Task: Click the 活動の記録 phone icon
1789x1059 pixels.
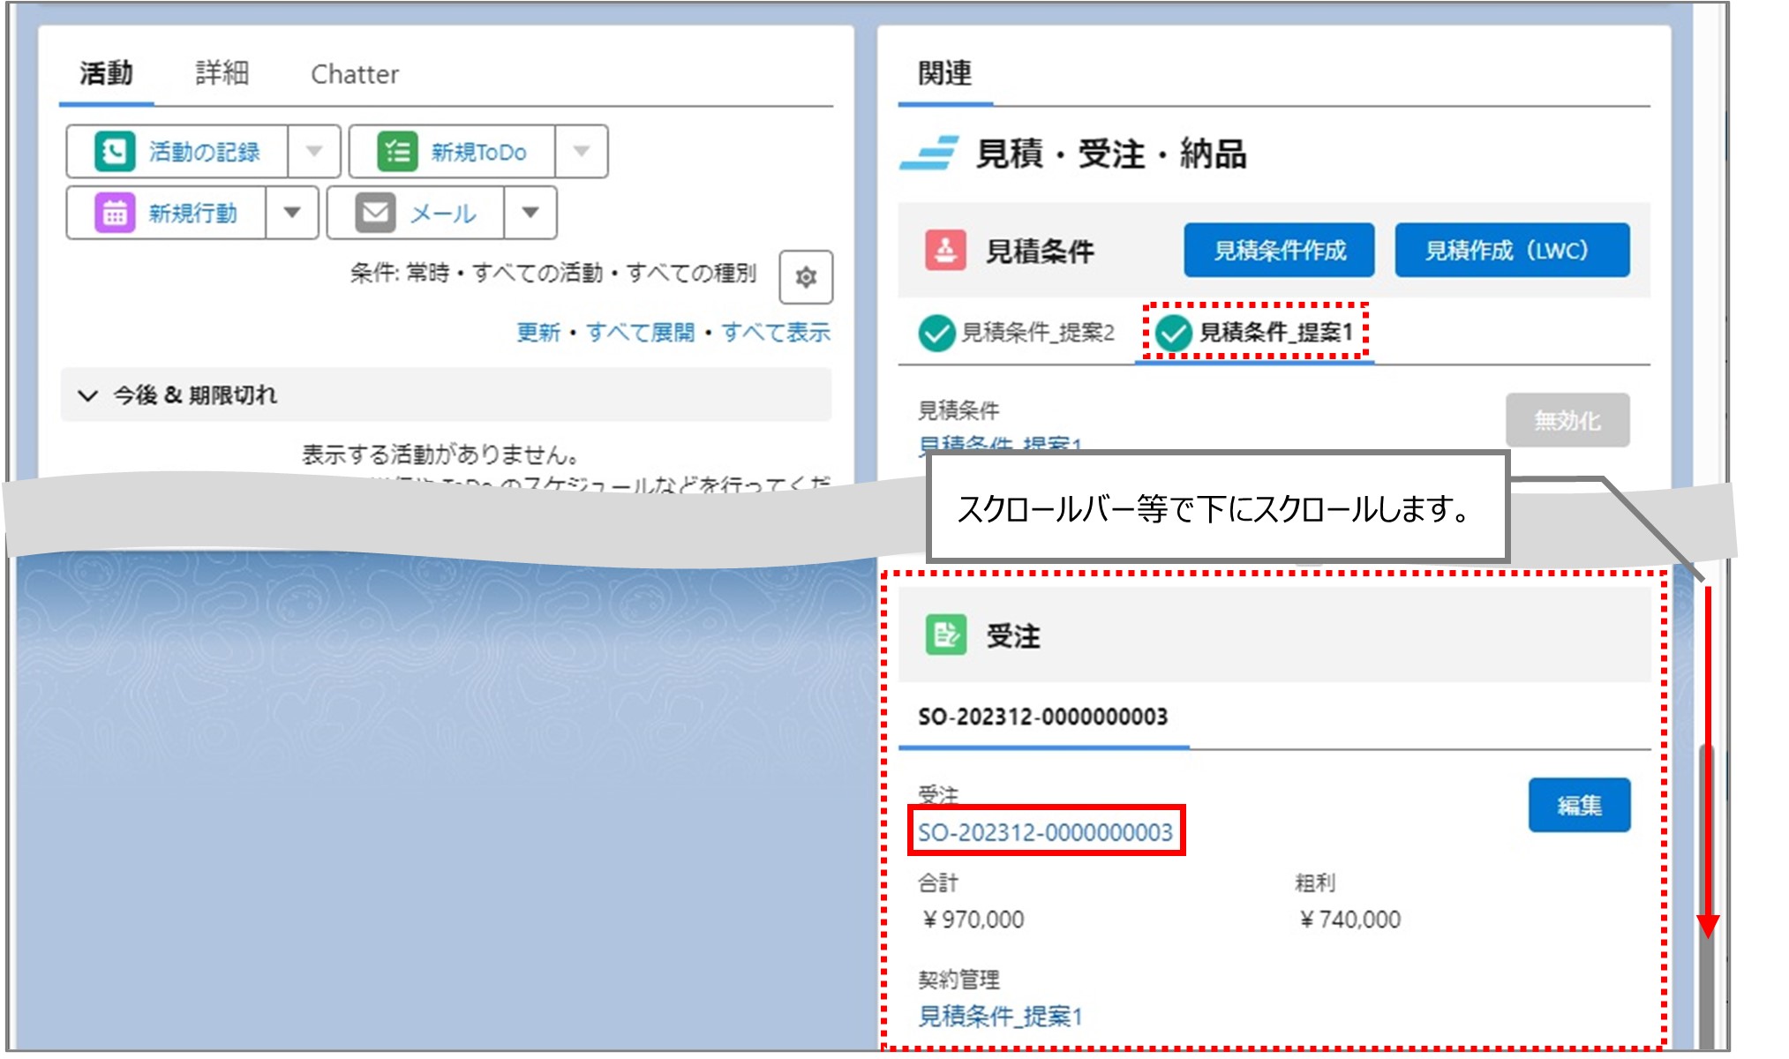Action: [x=115, y=152]
